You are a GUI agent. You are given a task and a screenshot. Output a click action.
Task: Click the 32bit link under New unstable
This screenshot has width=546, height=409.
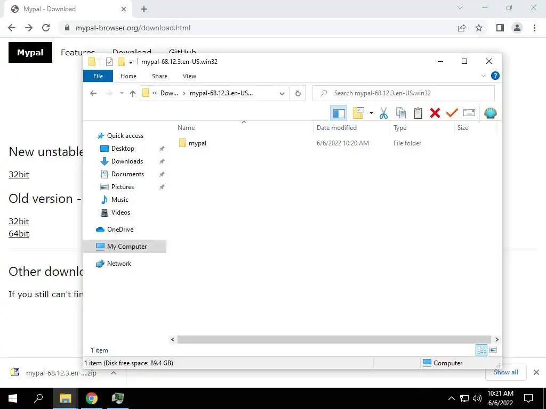coord(19,175)
